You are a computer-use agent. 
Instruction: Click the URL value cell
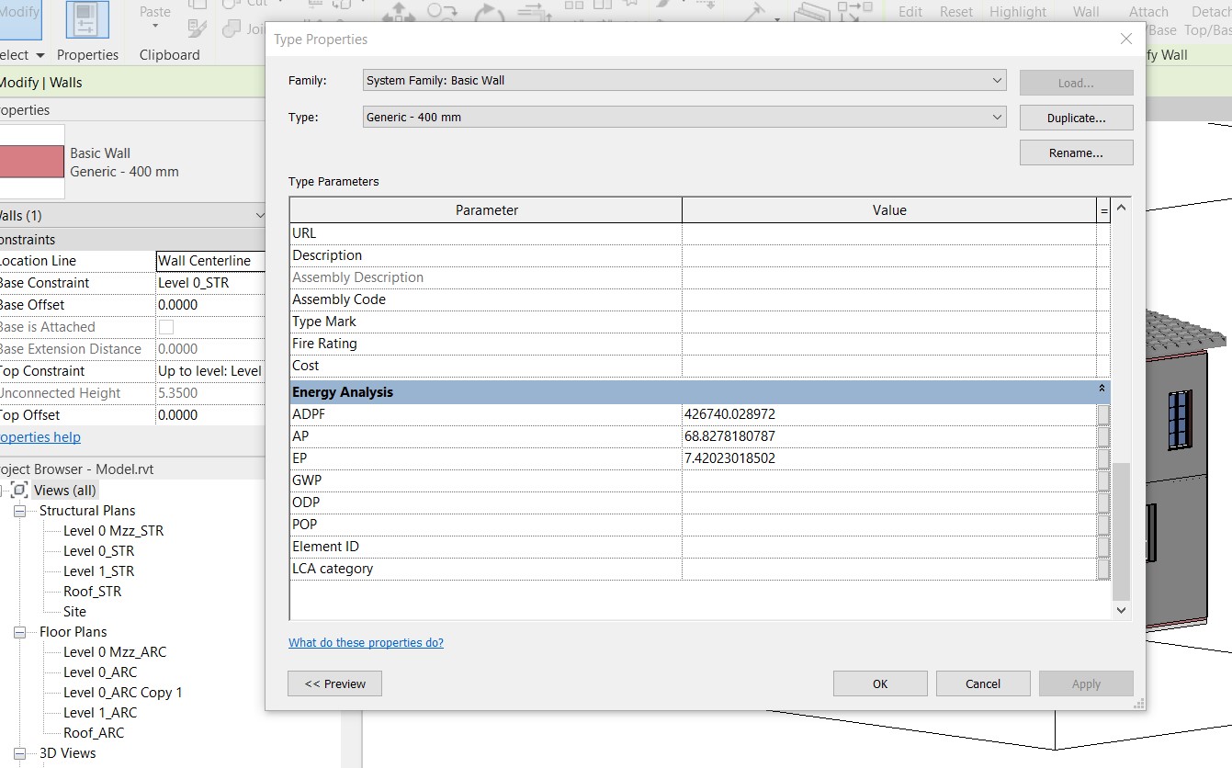(889, 233)
